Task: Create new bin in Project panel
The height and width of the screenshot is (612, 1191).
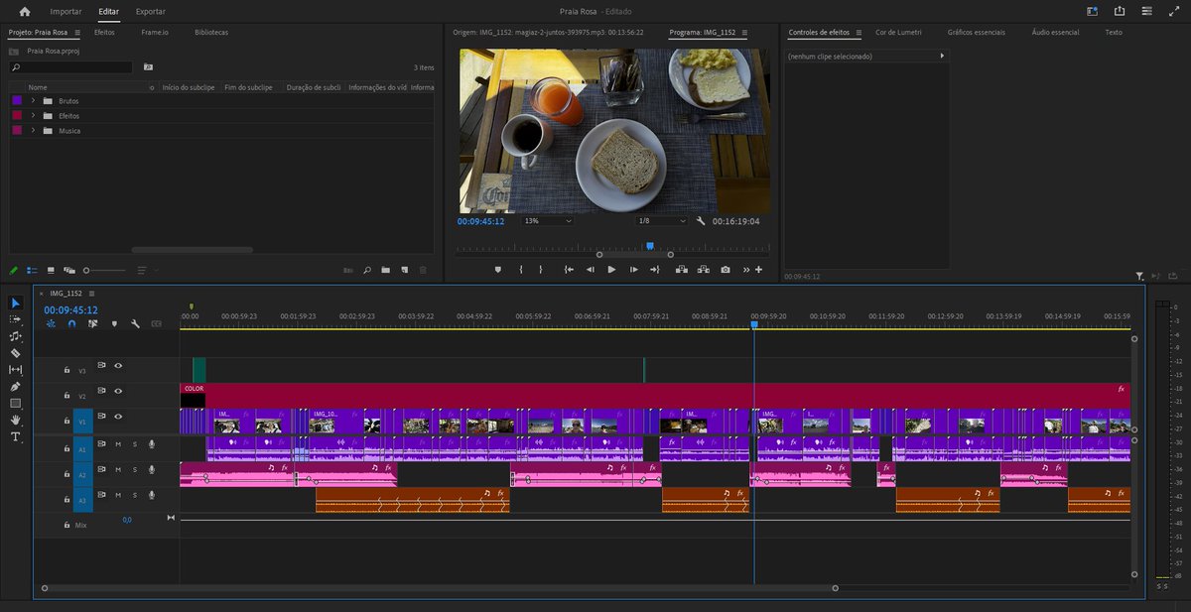Action: 385,270
